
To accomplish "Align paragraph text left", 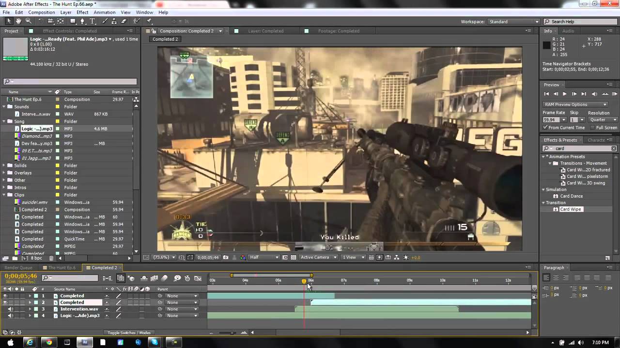I will [546, 277].
